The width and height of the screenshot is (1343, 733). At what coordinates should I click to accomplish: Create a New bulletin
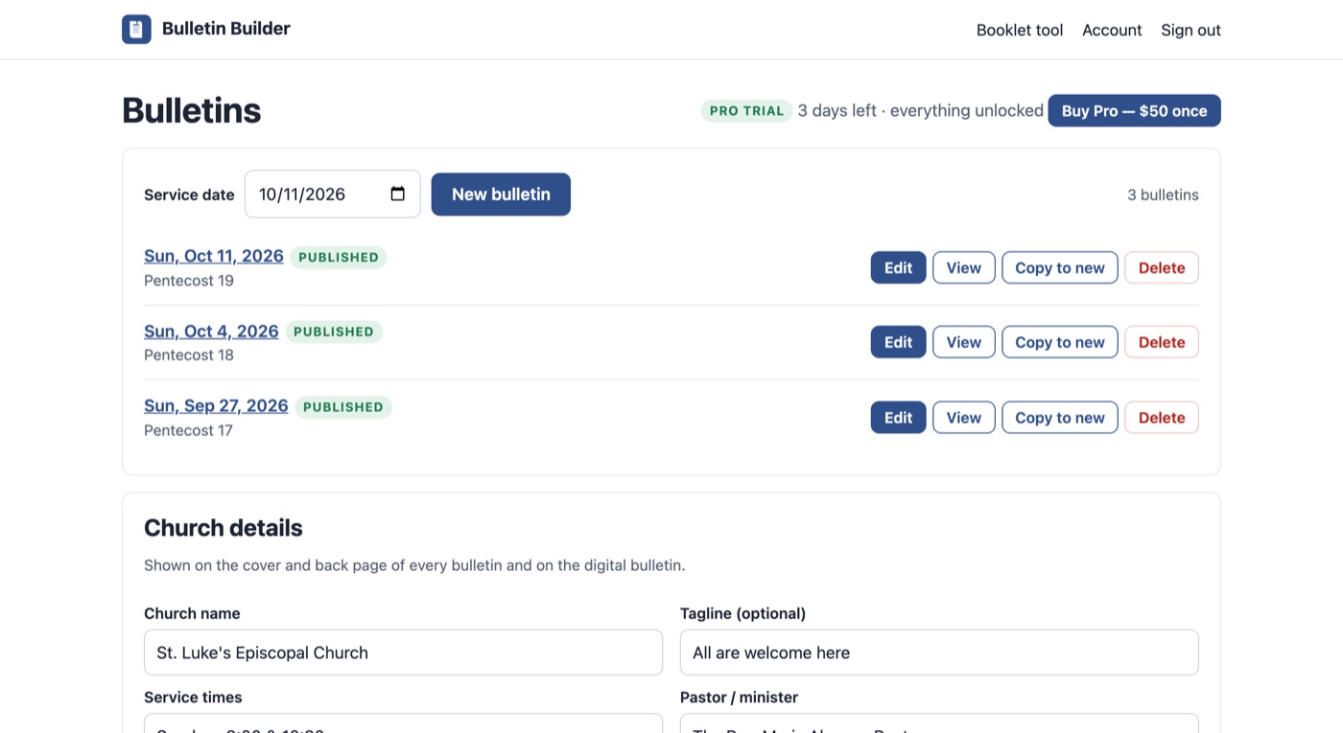(501, 195)
